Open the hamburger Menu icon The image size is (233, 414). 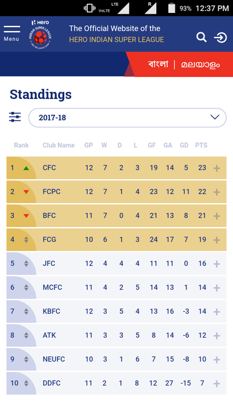coord(12,34)
